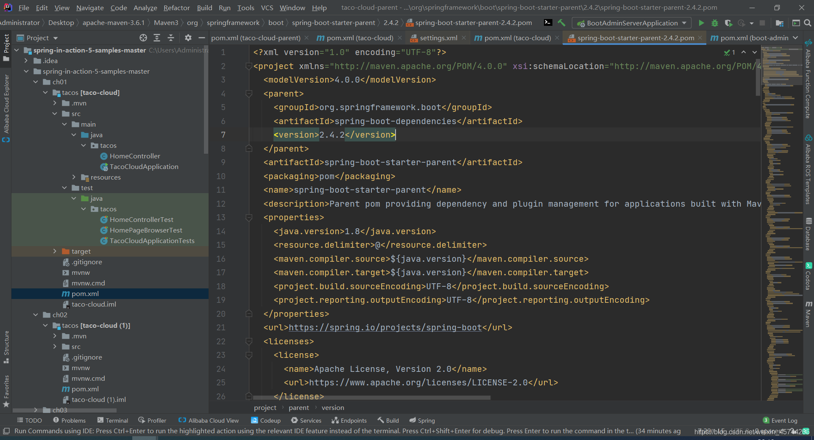Viewport: 814px width, 440px height.
Task: Go to the previous highlighted problem arrow
Action: (744, 52)
